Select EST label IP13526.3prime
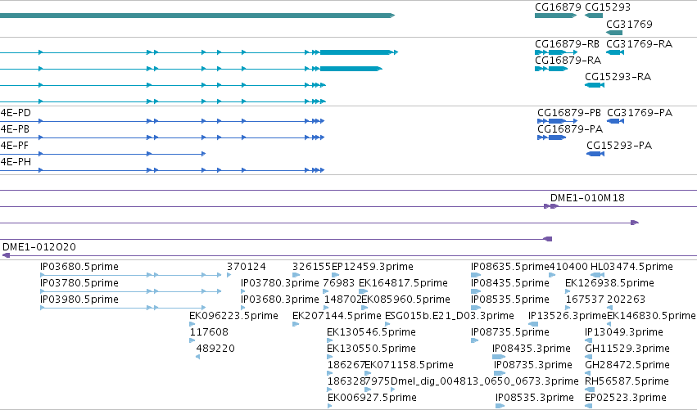The height and width of the screenshot is (410, 697). pyautogui.click(x=568, y=316)
